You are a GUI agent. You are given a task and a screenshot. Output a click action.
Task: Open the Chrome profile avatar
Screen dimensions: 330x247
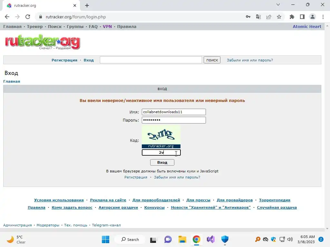(x=313, y=17)
